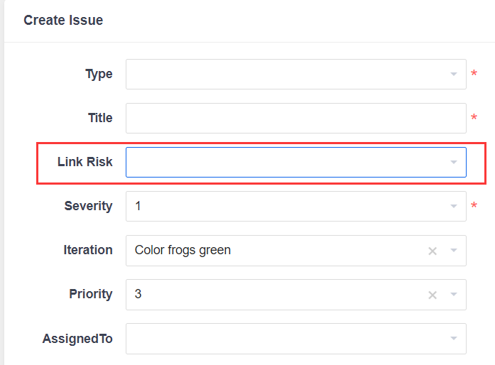Click the "Iteration" field label
Viewport: 495px width, 365px height.
click(x=88, y=250)
